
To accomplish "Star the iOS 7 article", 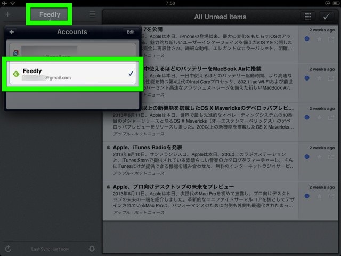I will [319, 39].
